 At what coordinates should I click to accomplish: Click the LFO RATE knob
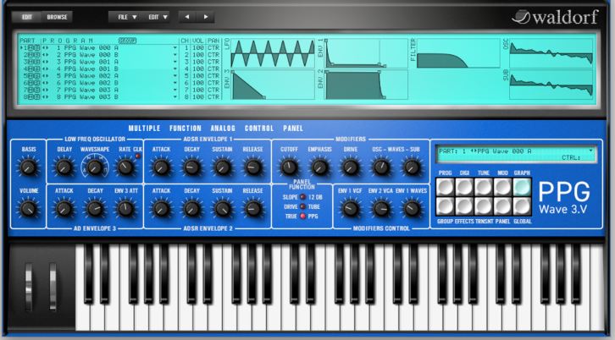tap(125, 167)
